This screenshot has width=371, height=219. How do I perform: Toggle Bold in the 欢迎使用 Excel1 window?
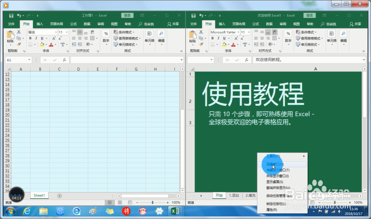click(213, 38)
